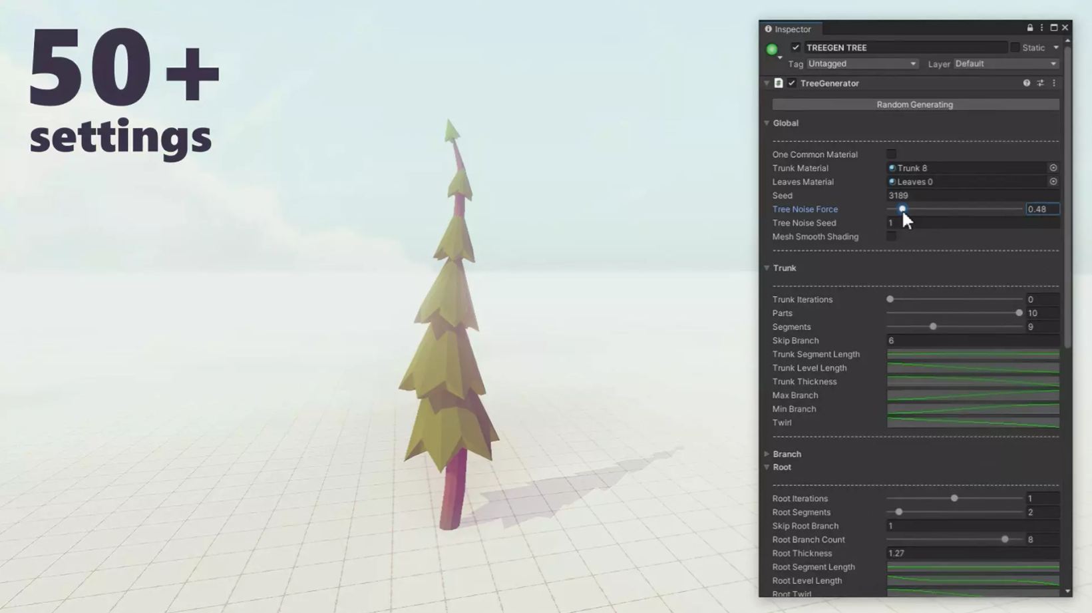
Task: Open TreeGenerator component help reference
Action: tap(1027, 83)
